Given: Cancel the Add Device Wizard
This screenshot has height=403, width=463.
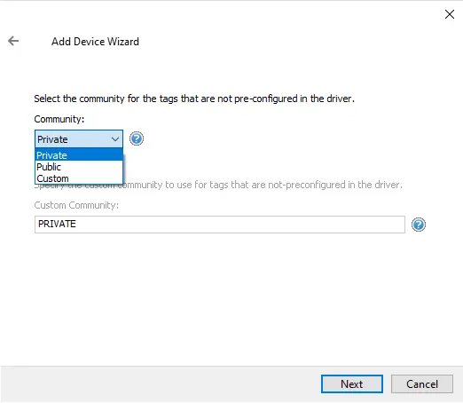Looking at the screenshot, I should click(x=422, y=384).
